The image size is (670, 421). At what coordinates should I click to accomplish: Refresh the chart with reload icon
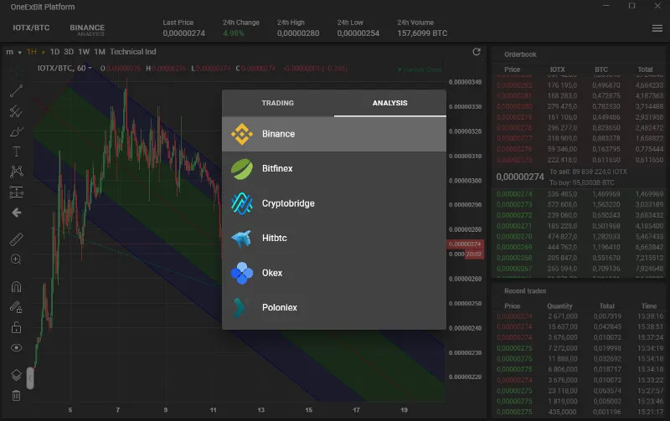coord(477,52)
